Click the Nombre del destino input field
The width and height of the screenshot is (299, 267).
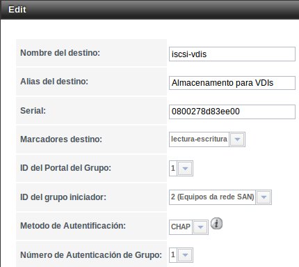(x=232, y=54)
